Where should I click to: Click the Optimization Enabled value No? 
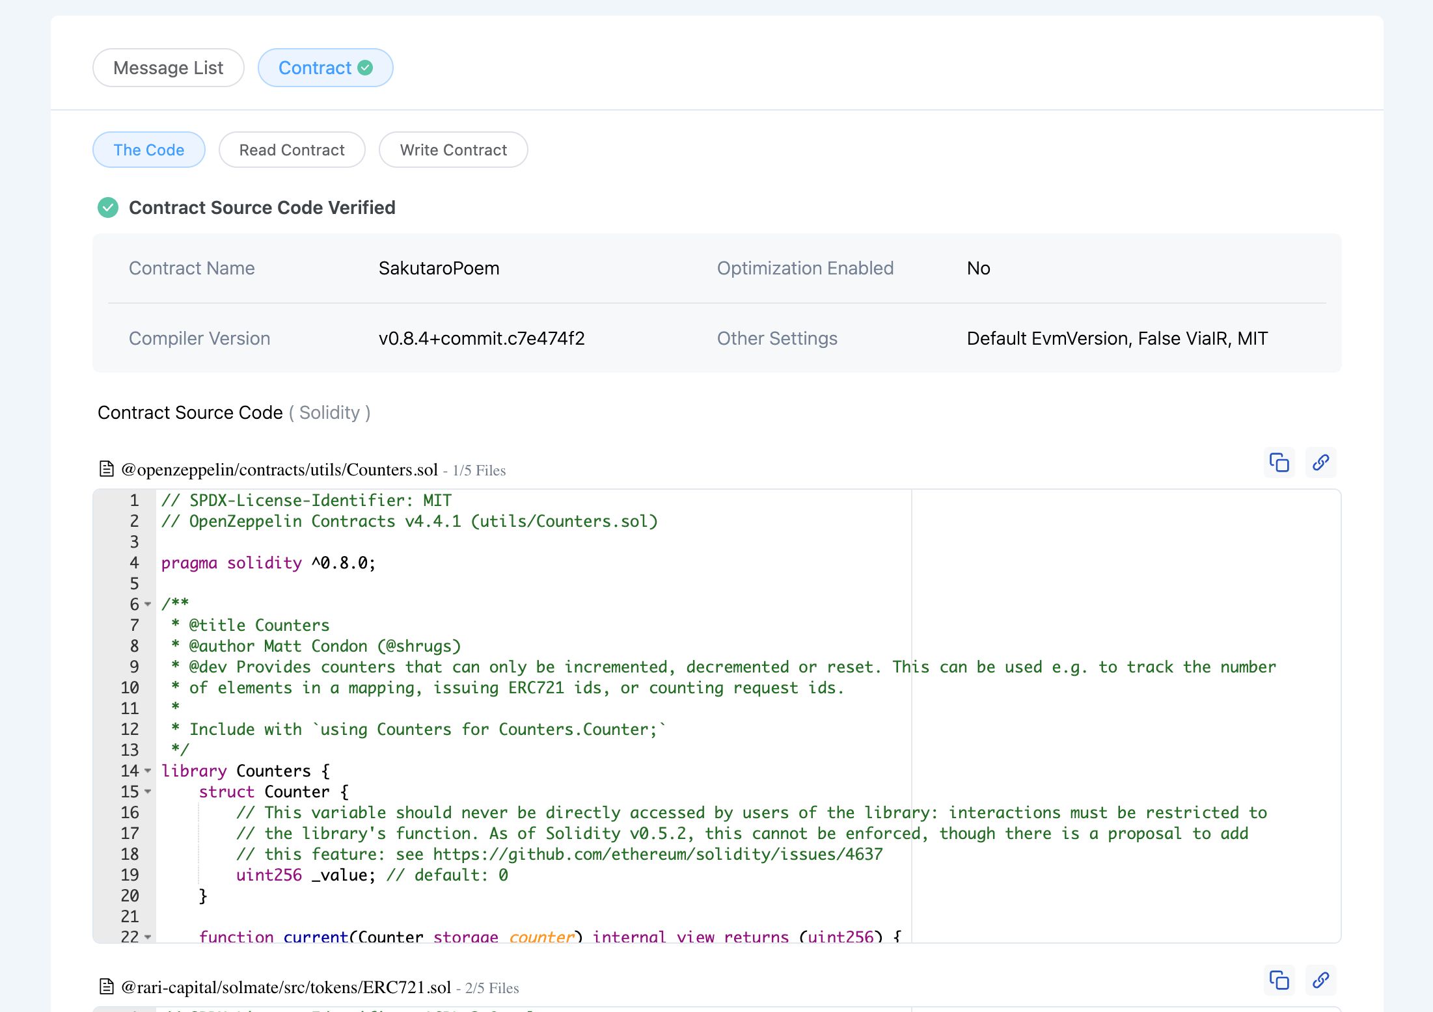[979, 268]
